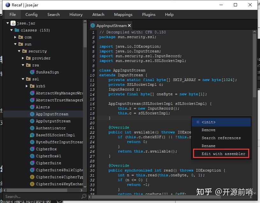The height and width of the screenshot is (203, 260).
Task: Select SunRsaSign class in tree
Action: (x=47, y=72)
